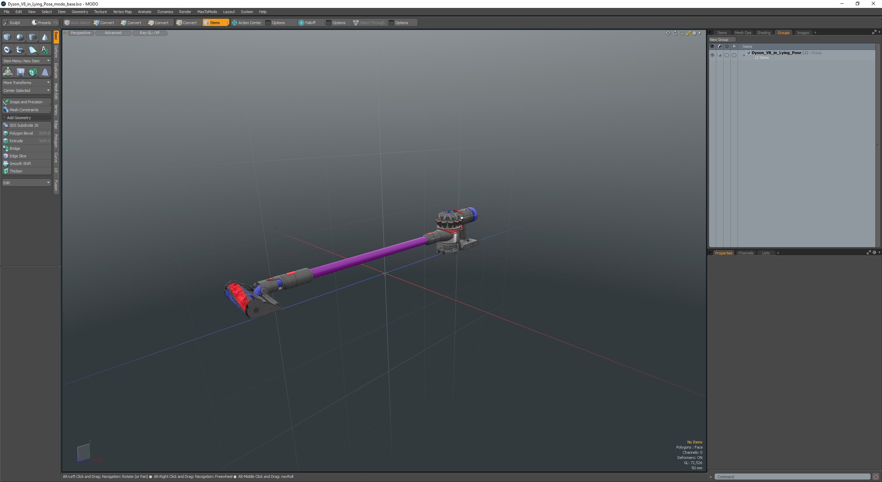
Task: Toggle visibility eye for Dyson_V8_in_Lying_Pose group
Action: click(712, 55)
